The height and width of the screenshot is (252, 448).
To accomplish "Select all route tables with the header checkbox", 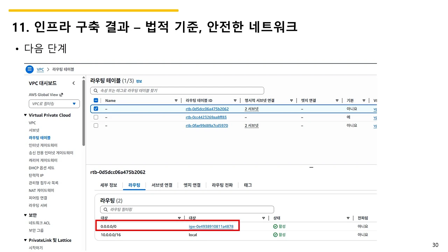I will coord(96,100).
